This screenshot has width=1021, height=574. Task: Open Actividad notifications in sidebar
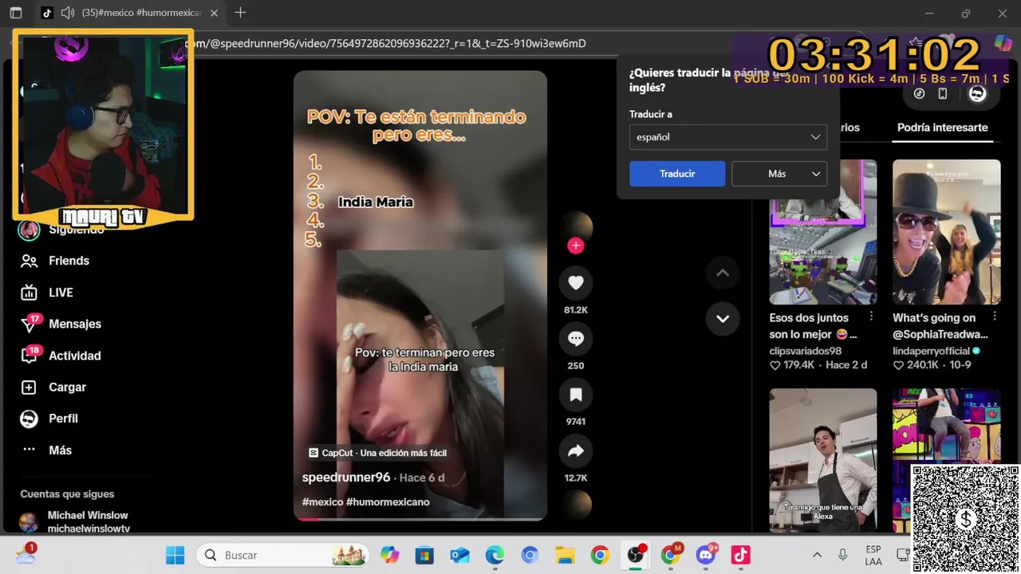[61, 356]
